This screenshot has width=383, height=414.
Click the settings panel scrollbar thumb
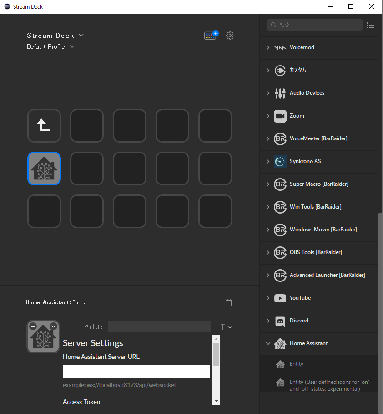coord(217,355)
